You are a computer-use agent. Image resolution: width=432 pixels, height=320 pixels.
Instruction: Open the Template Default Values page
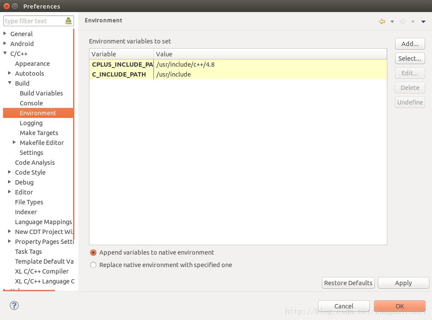[44, 262]
